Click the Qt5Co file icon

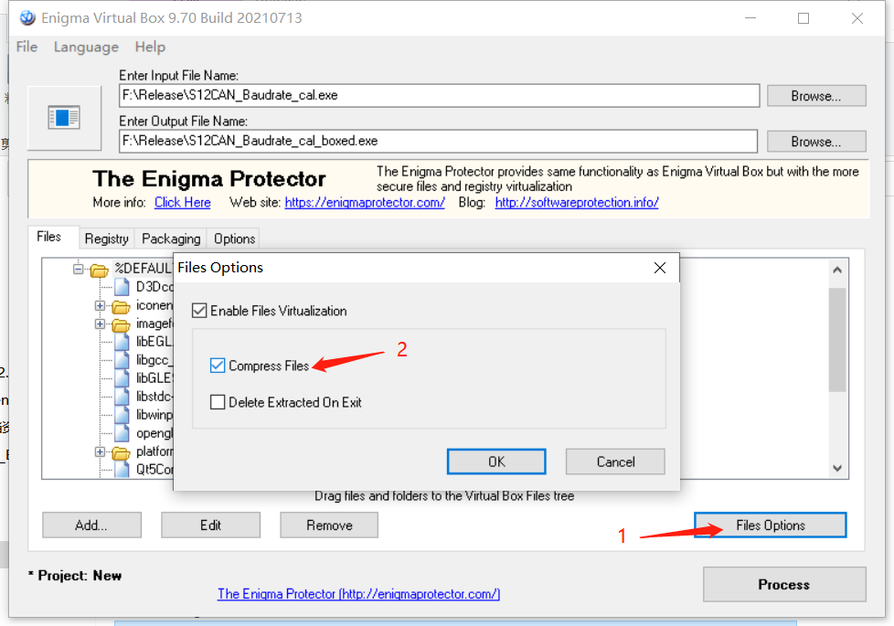122,469
